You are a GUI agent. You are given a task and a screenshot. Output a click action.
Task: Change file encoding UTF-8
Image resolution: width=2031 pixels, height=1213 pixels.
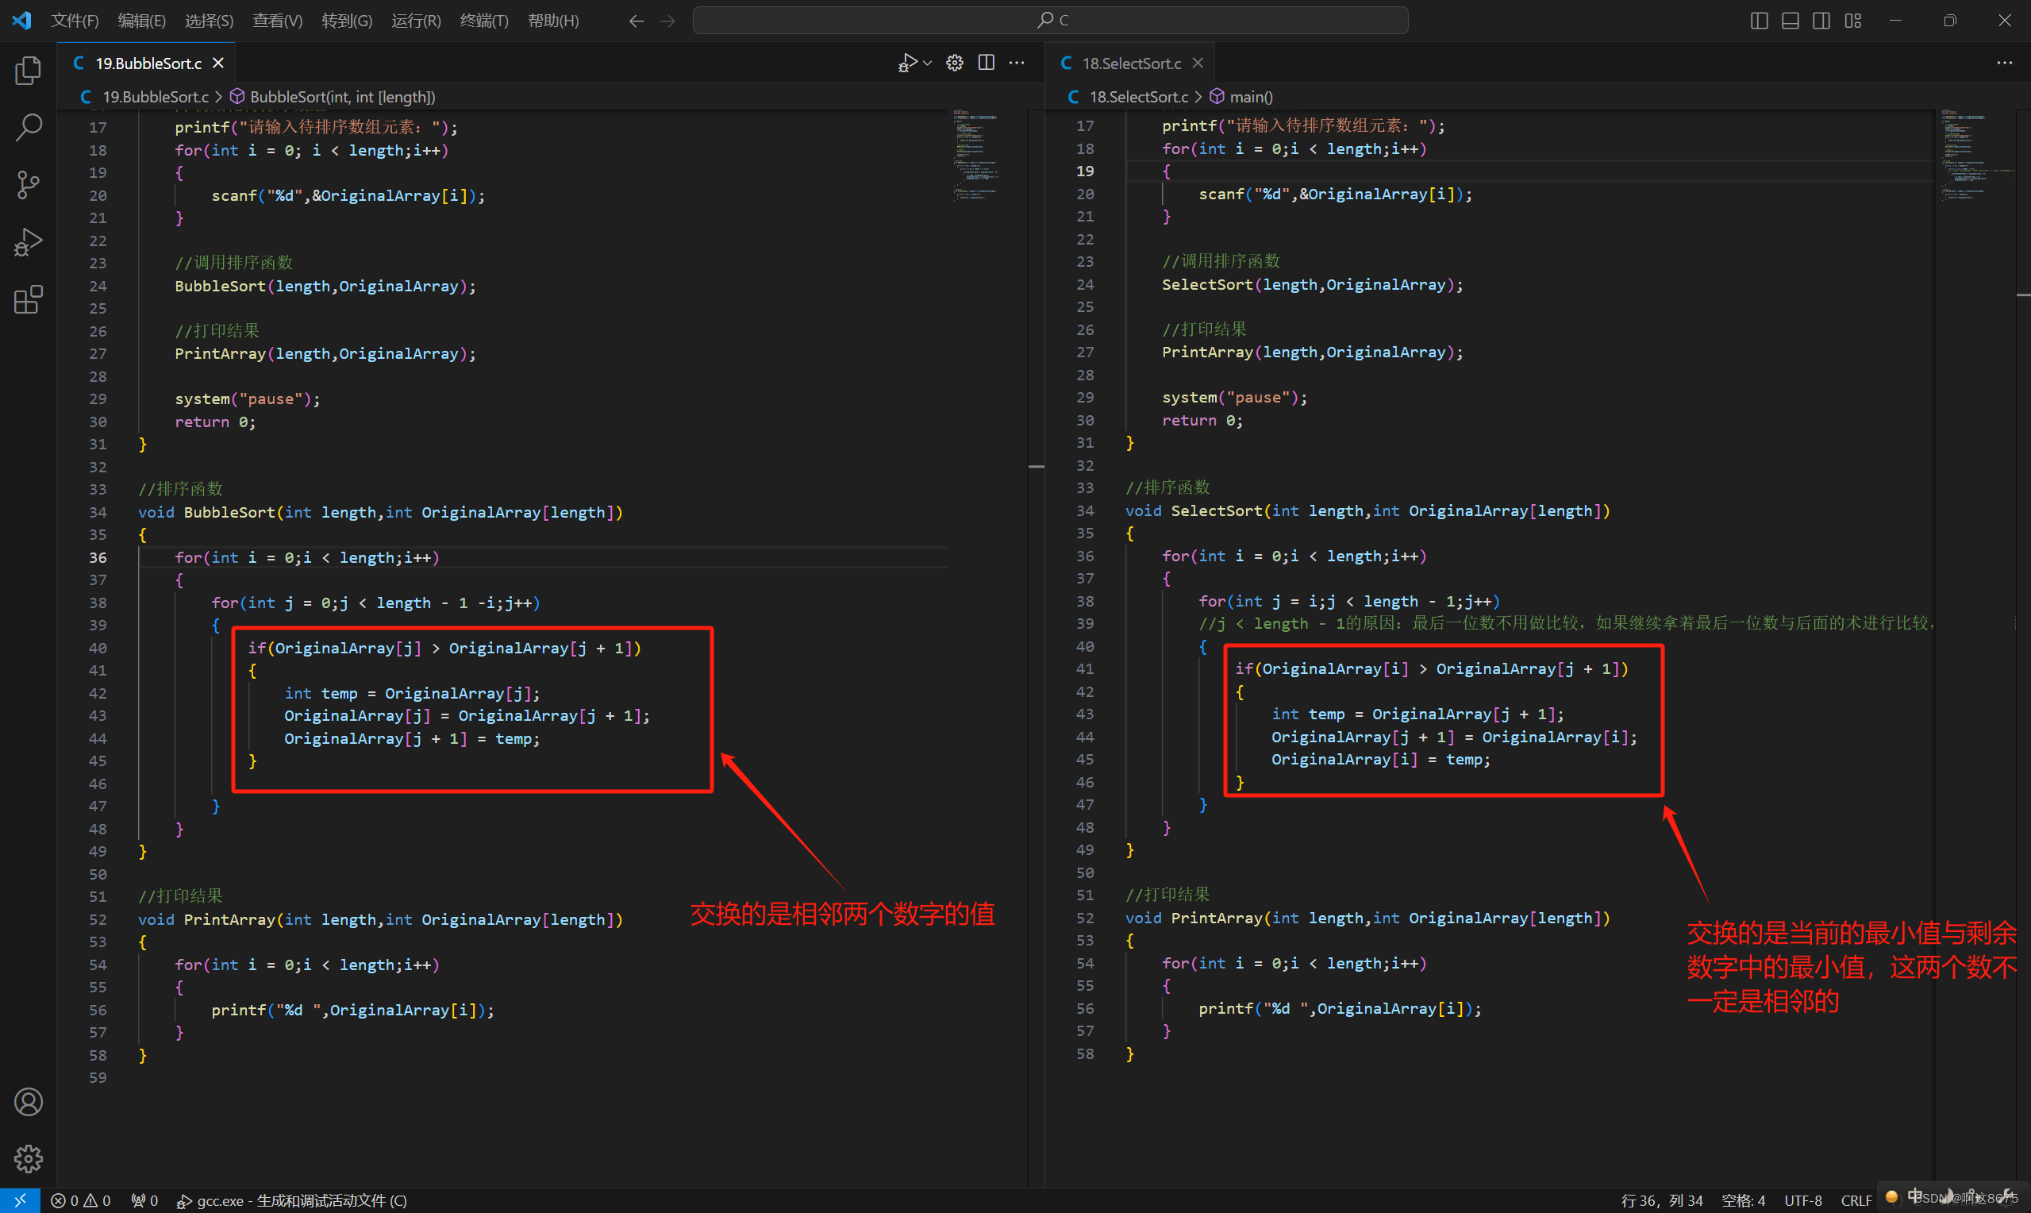coord(1802,1200)
